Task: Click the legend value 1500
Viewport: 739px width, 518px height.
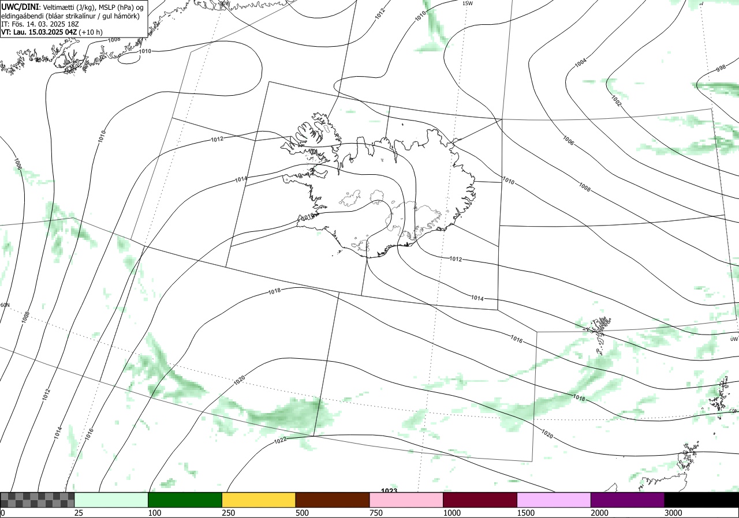Action: (x=526, y=513)
